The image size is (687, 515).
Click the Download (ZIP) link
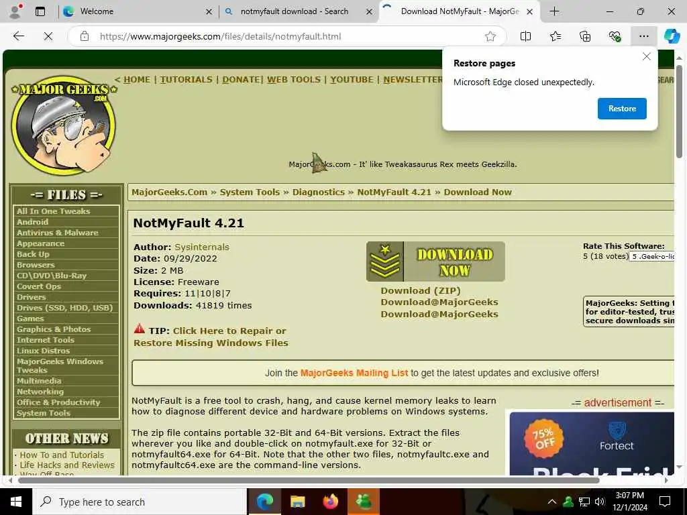pyautogui.click(x=421, y=291)
